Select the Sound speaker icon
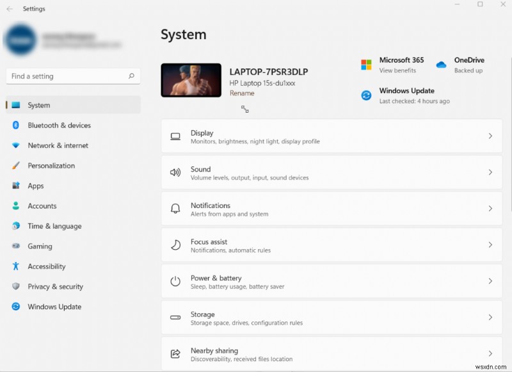Image resolution: width=512 pixels, height=372 pixels. tap(175, 172)
